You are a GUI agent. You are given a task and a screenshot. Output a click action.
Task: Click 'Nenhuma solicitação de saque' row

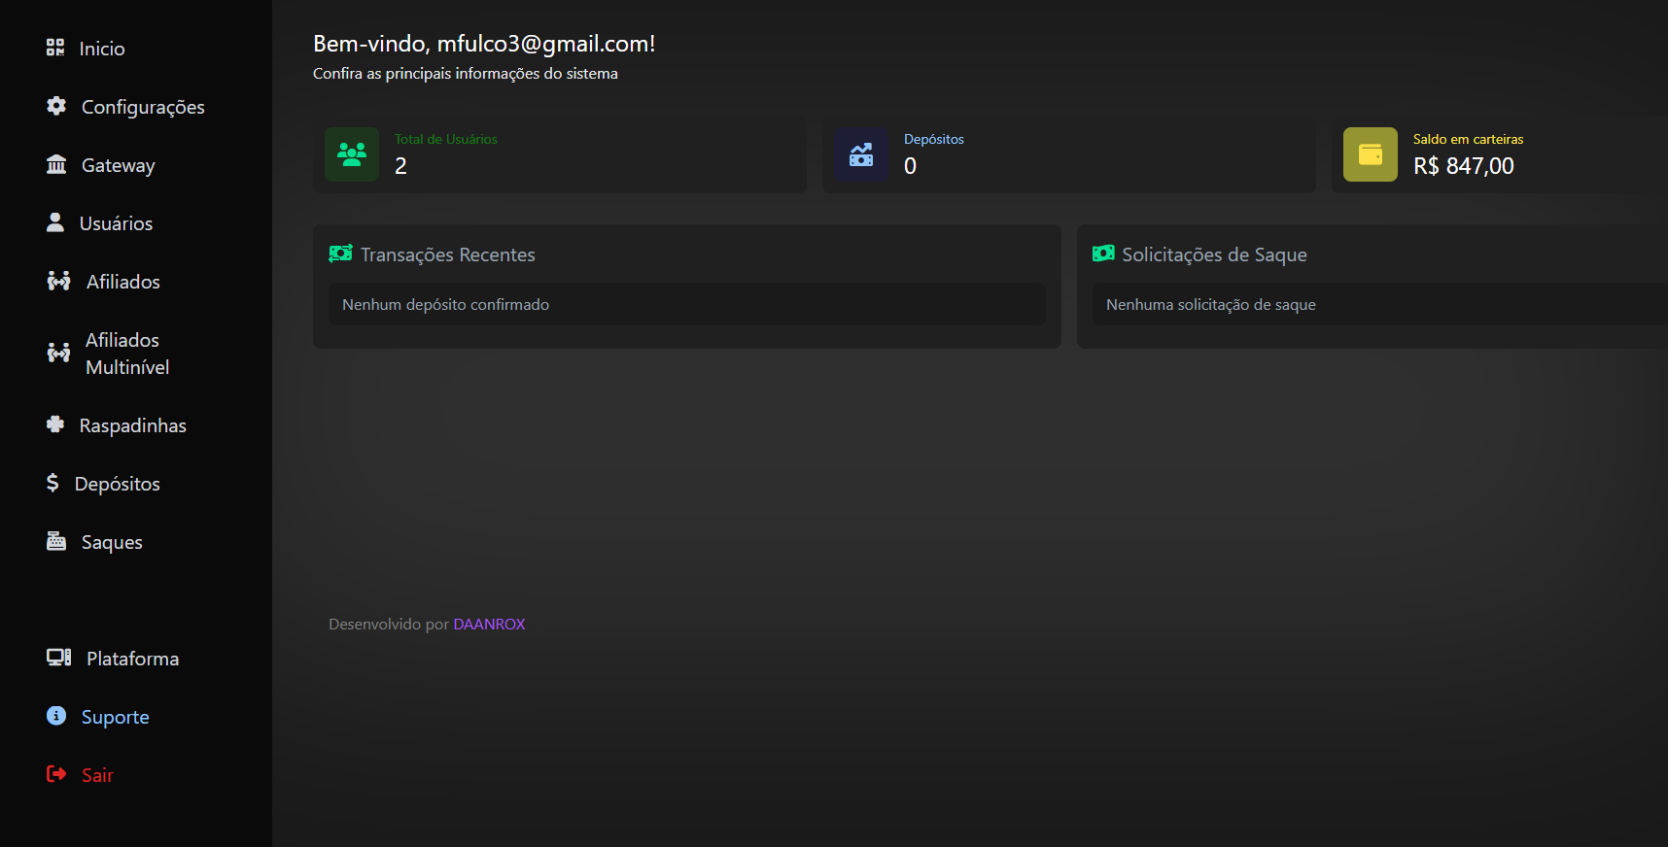pyautogui.click(x=1380, y=304)
